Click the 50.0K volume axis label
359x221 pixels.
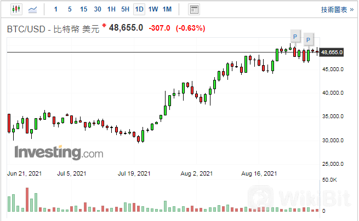coord(329,180)
